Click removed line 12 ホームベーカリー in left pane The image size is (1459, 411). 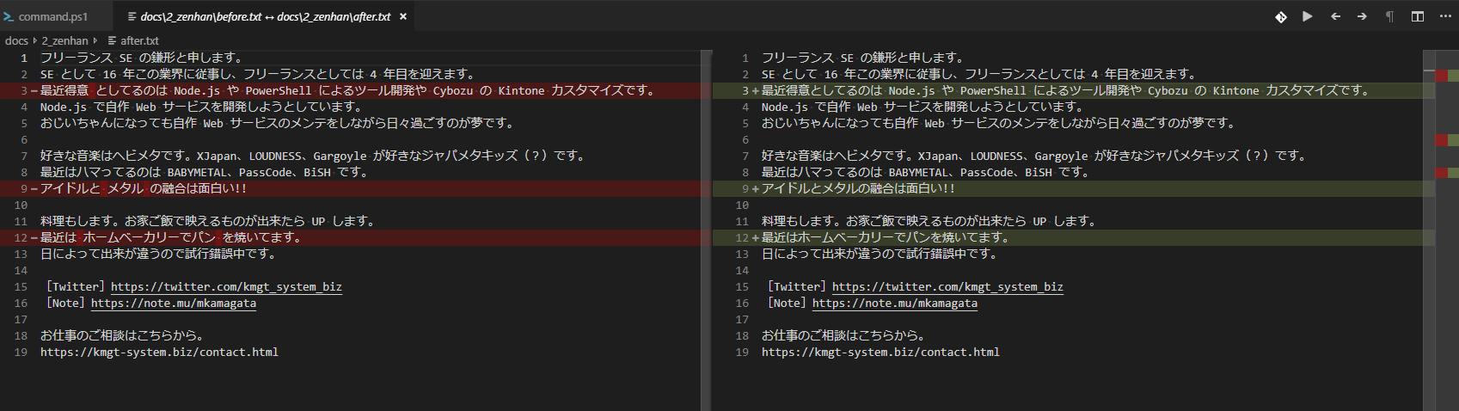click(170, 237)
